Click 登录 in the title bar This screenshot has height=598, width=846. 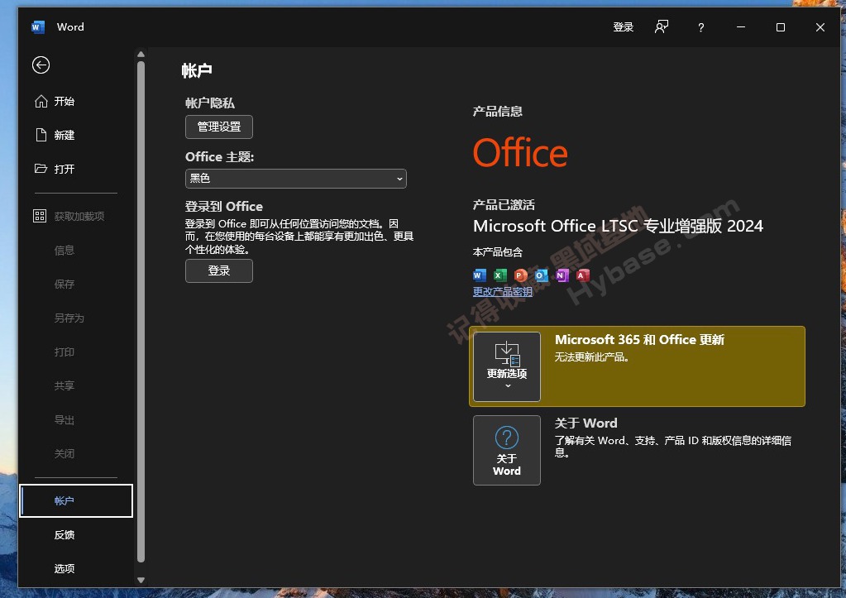(624, 27)
